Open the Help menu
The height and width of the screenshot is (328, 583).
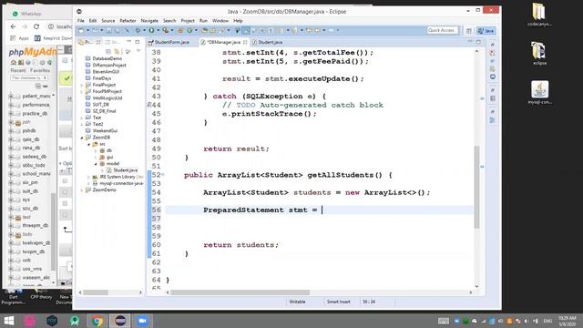[x=238, y=21]
